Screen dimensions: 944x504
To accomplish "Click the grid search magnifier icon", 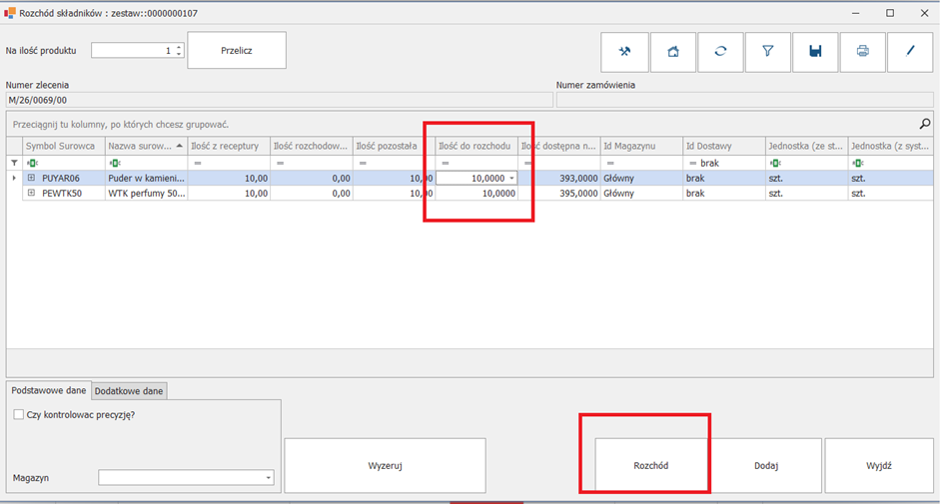I will point(925,125).
